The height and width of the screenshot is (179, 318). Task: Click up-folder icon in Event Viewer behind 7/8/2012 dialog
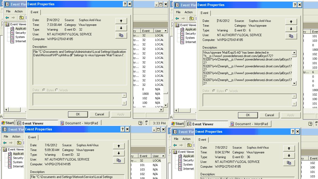tap(189, 145)
